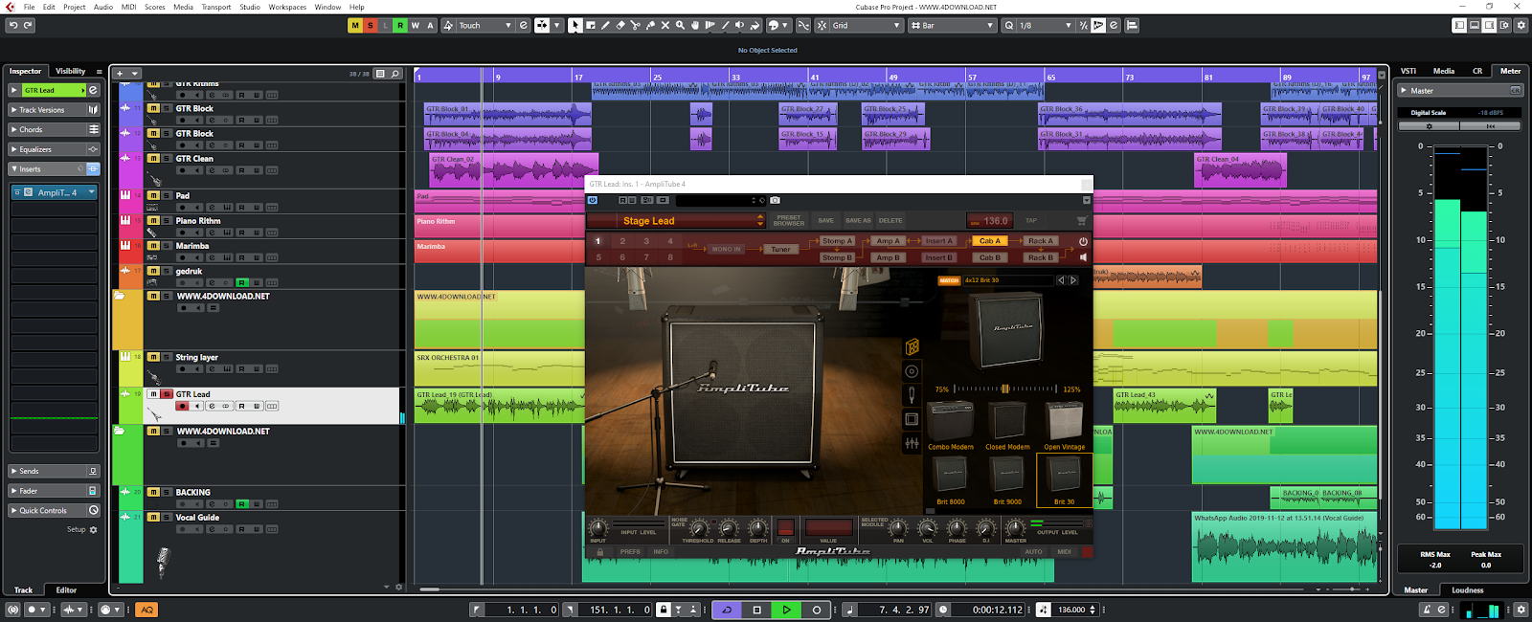Select the Erase tool

(x=620, y=25)
